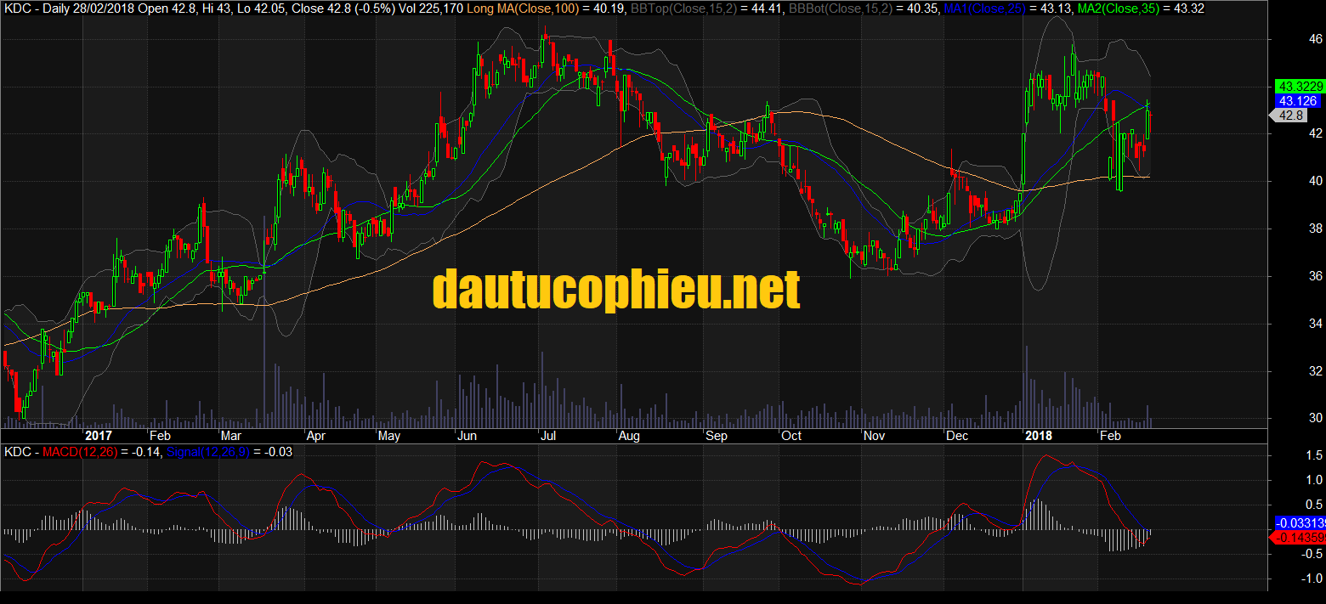Click the 36 price axis label
The image size is (1326, 604).
tap(1315, 276)
